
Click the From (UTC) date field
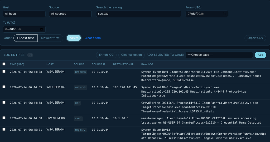(207, 14)
